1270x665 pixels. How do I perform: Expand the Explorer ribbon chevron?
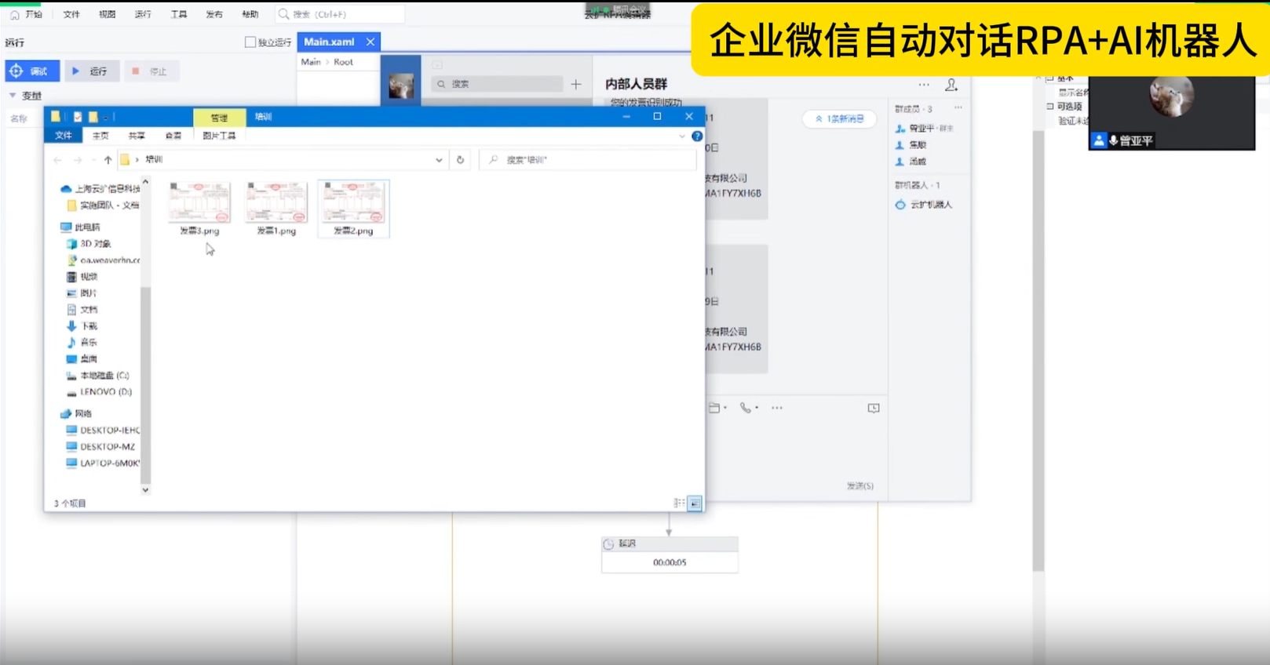point(681,136)
